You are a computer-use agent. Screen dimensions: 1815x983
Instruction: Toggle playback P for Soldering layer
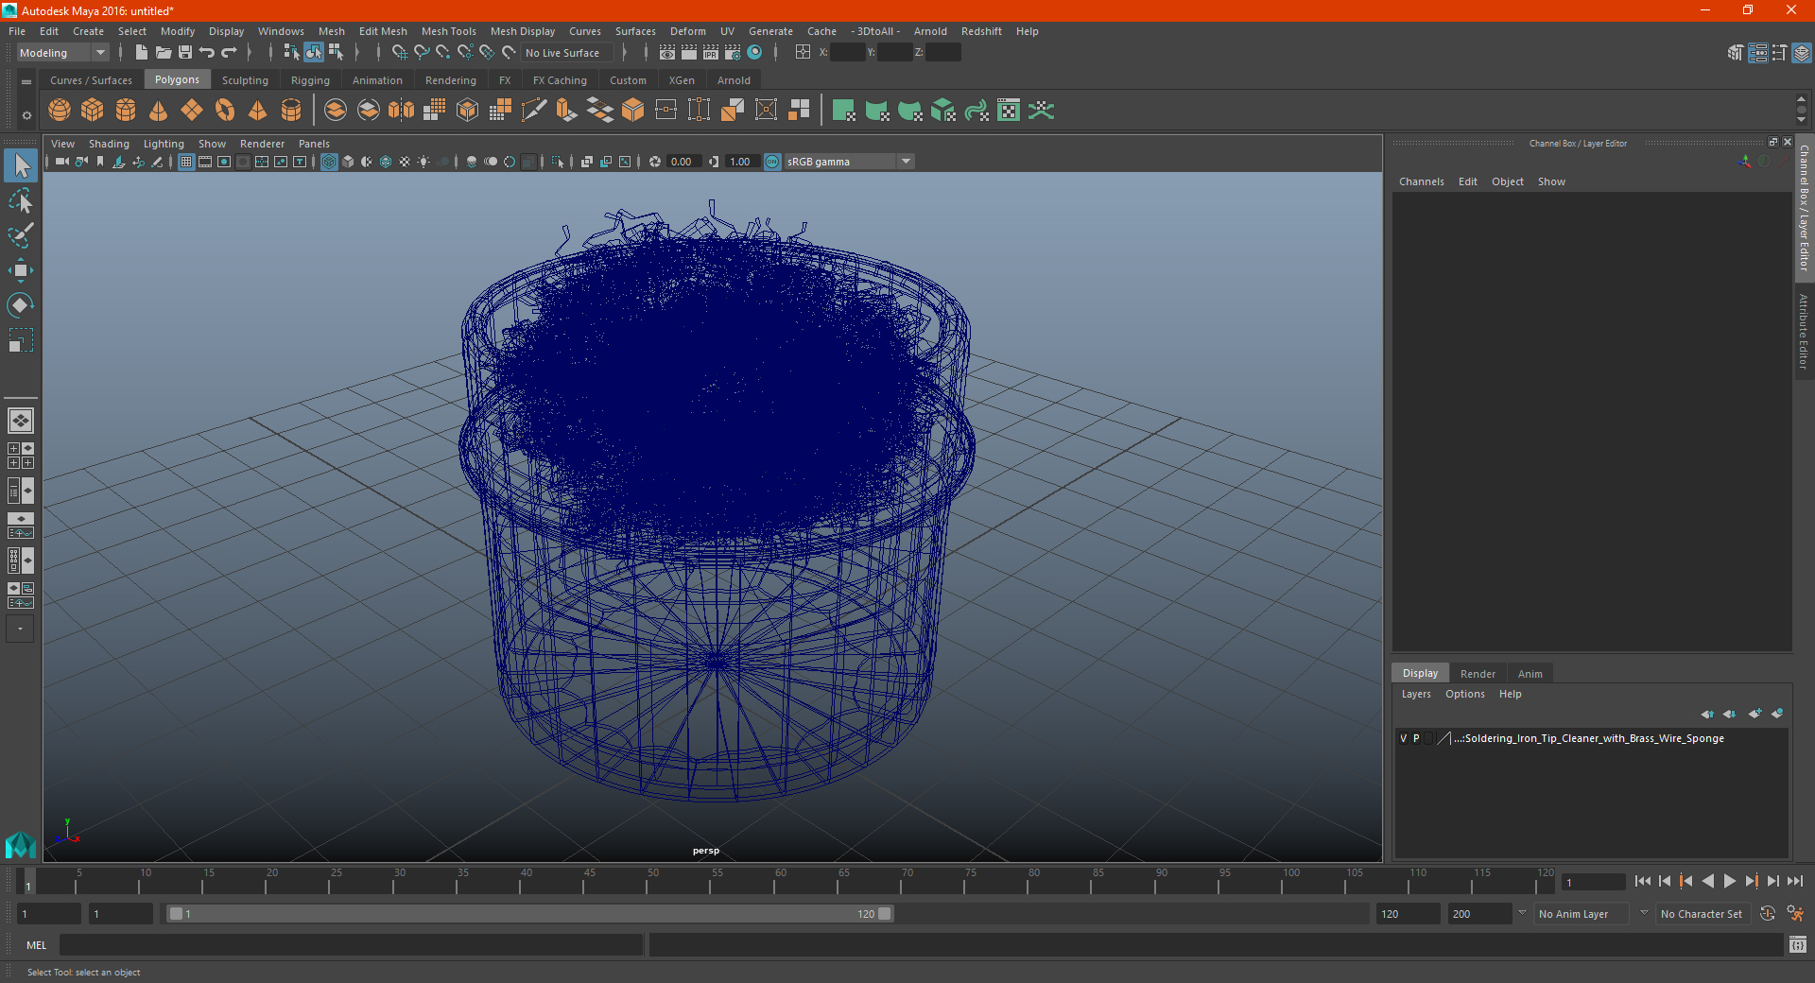(1416, 738)
